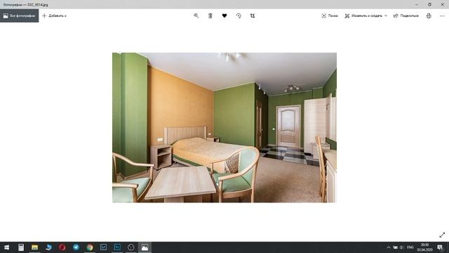Open the aperture-shaped taskbar app icon
This screenshot has width=449, height=253.
(131, 247)
